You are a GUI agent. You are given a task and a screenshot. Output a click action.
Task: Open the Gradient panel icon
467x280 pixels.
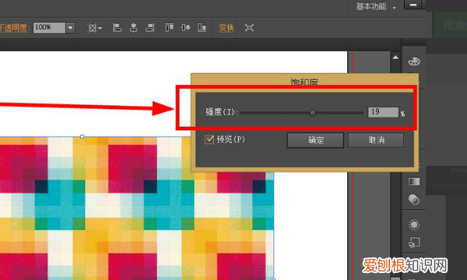tap(414, 181)
